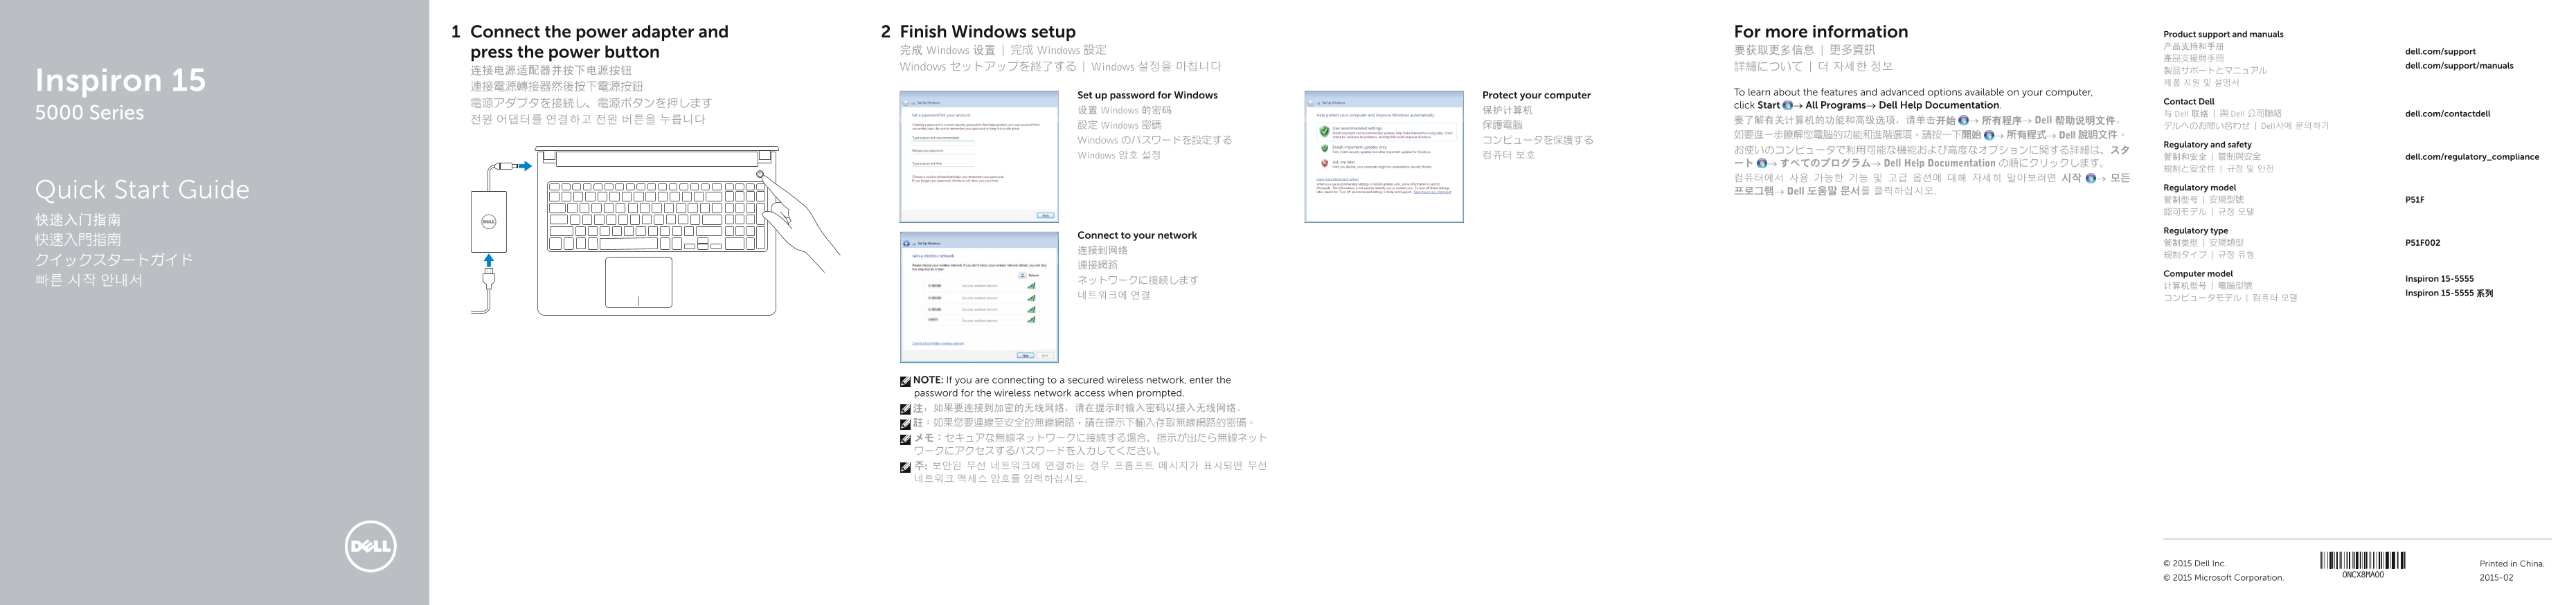Click the regulatory model value 'P51F'
This screenshot has width=2576, height=605.
pos(2415,200)
